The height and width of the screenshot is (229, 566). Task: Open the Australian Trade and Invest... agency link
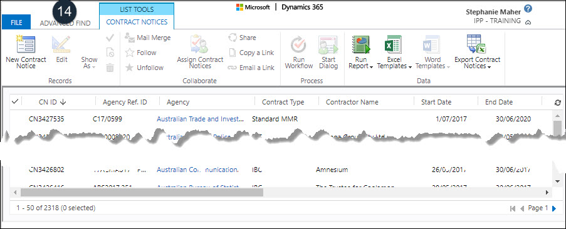[200, 119]
